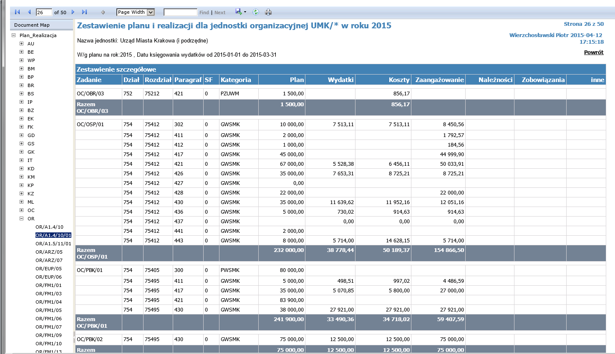615x354 pixels.
Task: Open OR/FM1/09 in document map
Action: (48, 335)
